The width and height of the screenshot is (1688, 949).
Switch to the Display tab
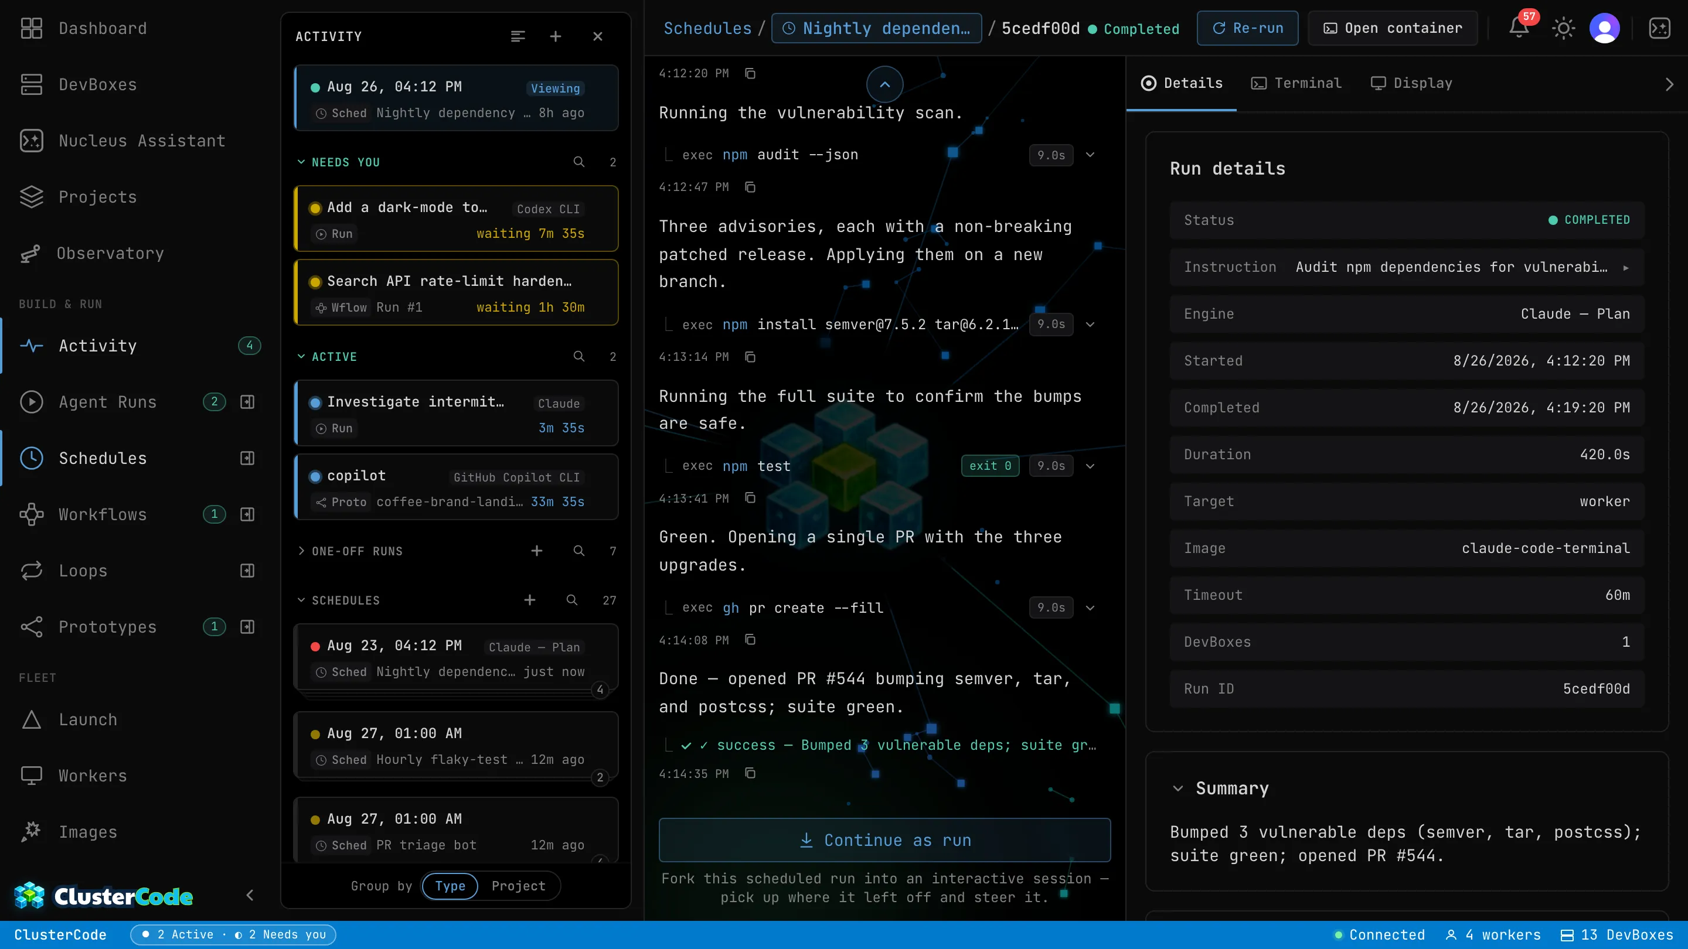[1411, 83]
